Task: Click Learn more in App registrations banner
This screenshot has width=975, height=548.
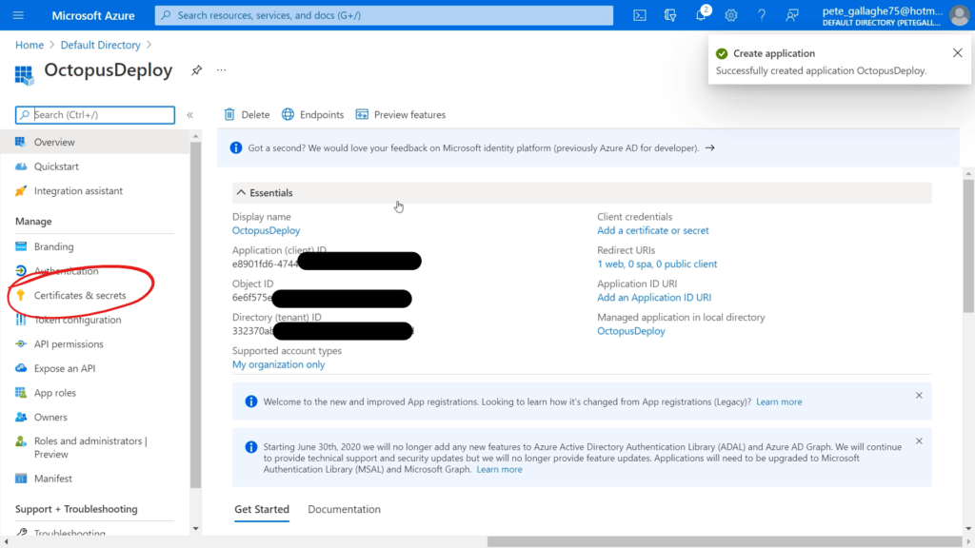Action: point(779,402)
